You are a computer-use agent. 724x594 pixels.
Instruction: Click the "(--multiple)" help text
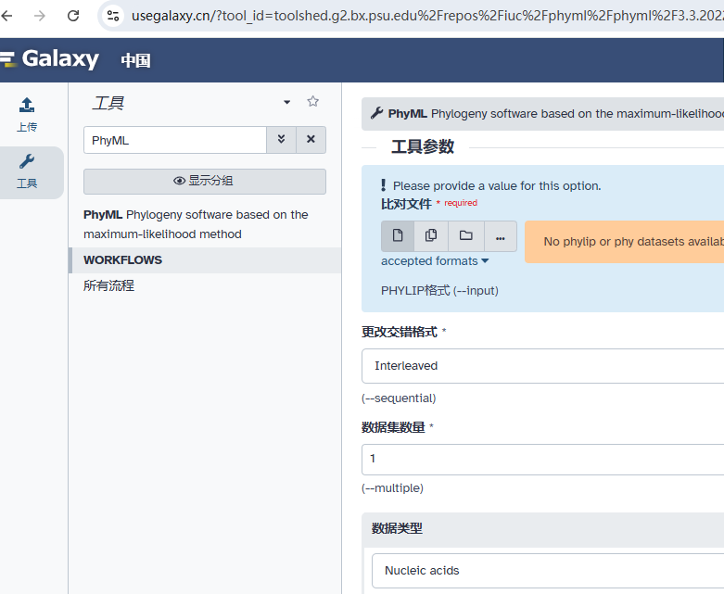392,488
